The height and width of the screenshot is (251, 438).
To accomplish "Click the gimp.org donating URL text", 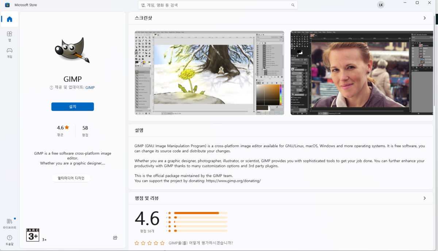I will point(233,181).
